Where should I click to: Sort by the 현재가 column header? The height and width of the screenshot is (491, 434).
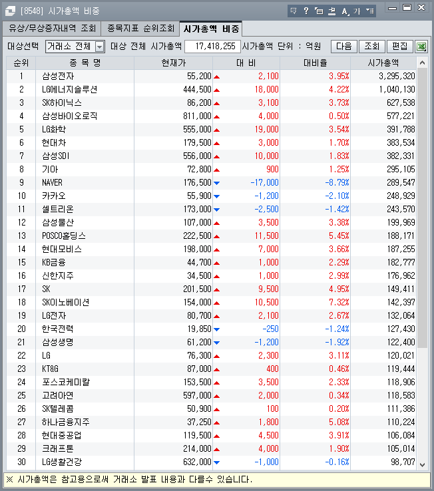[x=173, y=63]
